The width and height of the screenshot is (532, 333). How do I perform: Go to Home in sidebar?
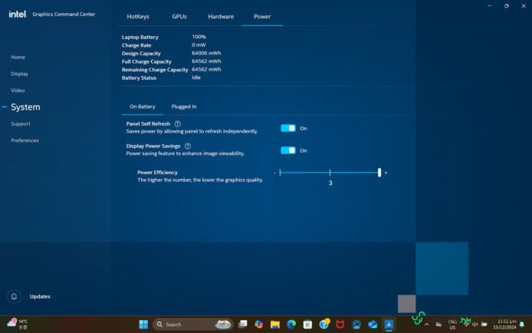click(18, 57)
